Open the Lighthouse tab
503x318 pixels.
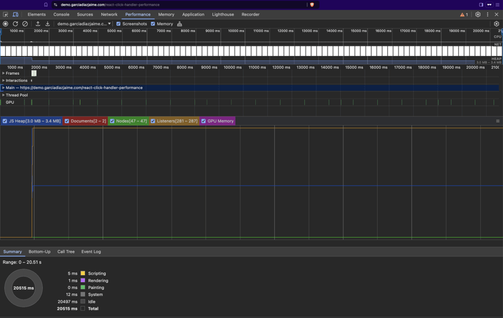tap(223, 14)
